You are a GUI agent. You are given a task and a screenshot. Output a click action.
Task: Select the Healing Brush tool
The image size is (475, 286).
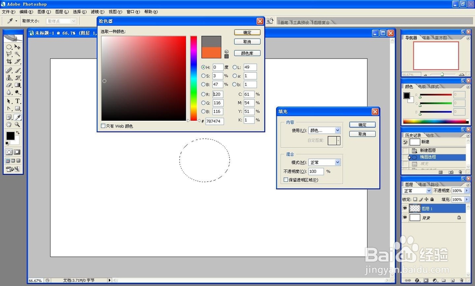(9, 70)
